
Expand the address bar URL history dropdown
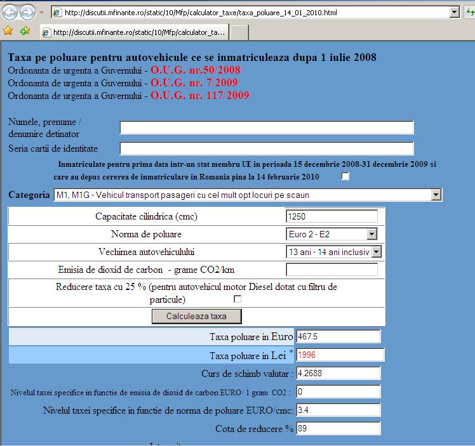pyautogui.click(x=453, y=12)
